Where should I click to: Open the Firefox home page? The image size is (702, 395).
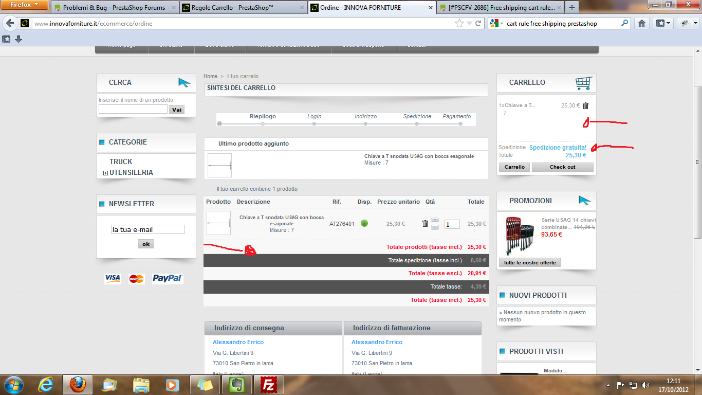641,23
